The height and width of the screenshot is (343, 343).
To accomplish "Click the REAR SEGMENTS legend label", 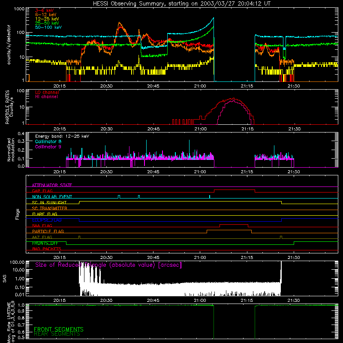I will pos(57,334).
